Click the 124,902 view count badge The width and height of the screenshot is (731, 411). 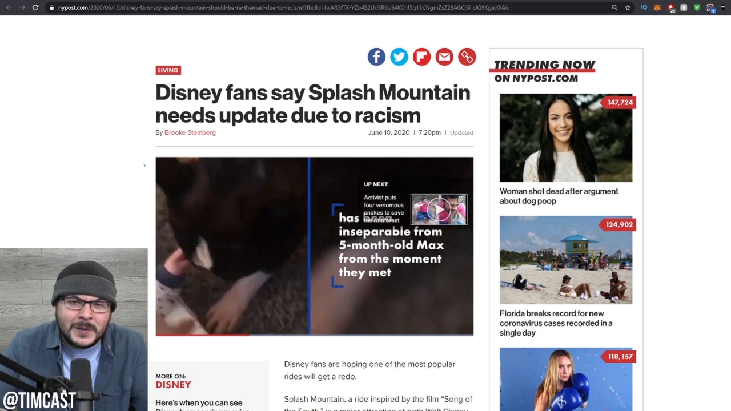pos(617,224)
